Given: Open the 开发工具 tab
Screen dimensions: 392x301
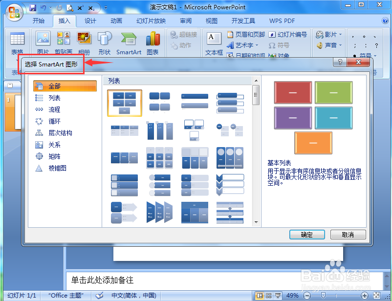Looking at the screenshot, I should click(x=243, y=21).
